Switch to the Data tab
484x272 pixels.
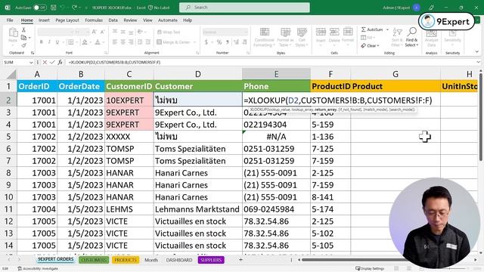pos(113,20)
